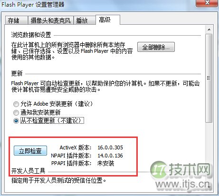Switch to the 存储 tab

click(x=16, y=20)
